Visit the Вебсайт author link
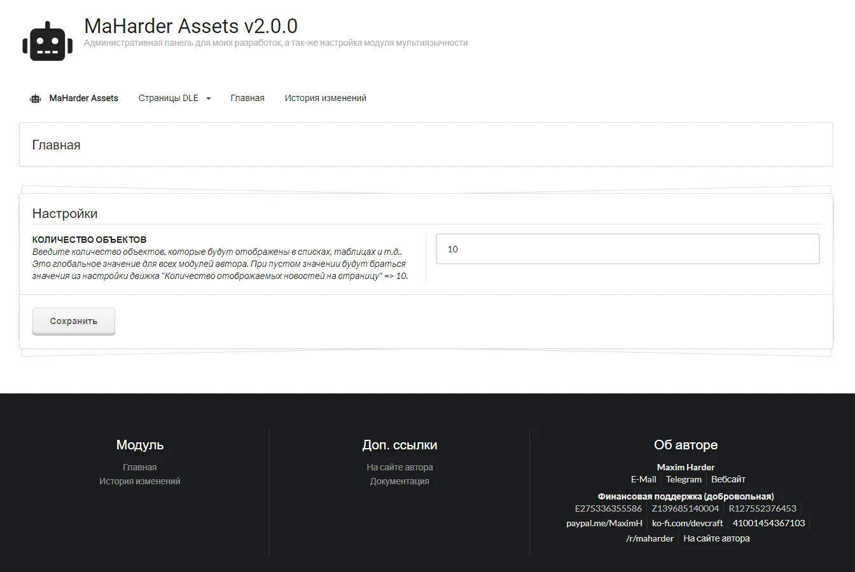Viewport: 855px width, 572px height. click(x=728, y=480)
